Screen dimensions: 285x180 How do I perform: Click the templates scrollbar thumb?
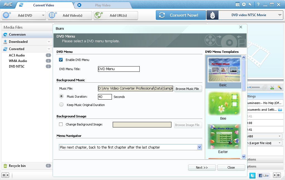(244, 75)
